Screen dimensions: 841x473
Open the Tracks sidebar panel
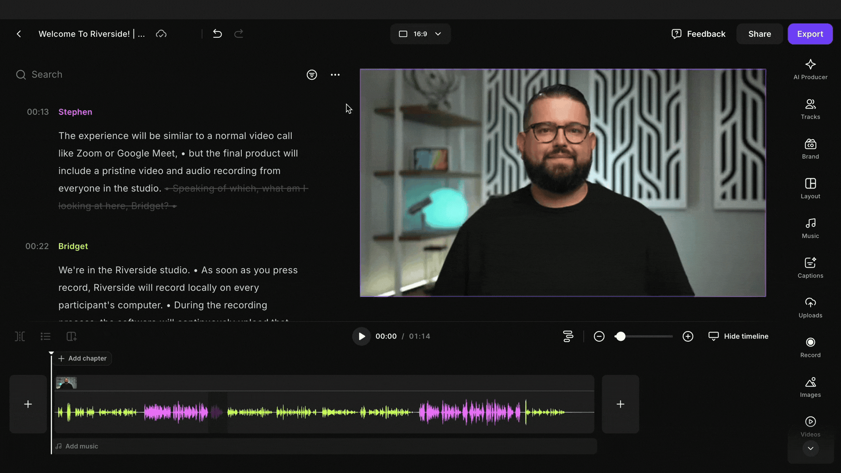point(810,109)
